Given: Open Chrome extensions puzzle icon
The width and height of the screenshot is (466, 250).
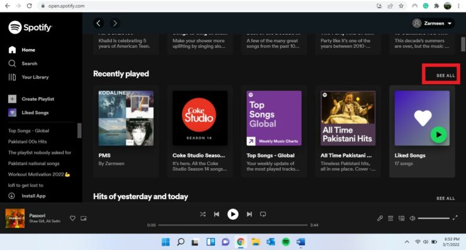Looking at the screenshot, I should (436, 6).
